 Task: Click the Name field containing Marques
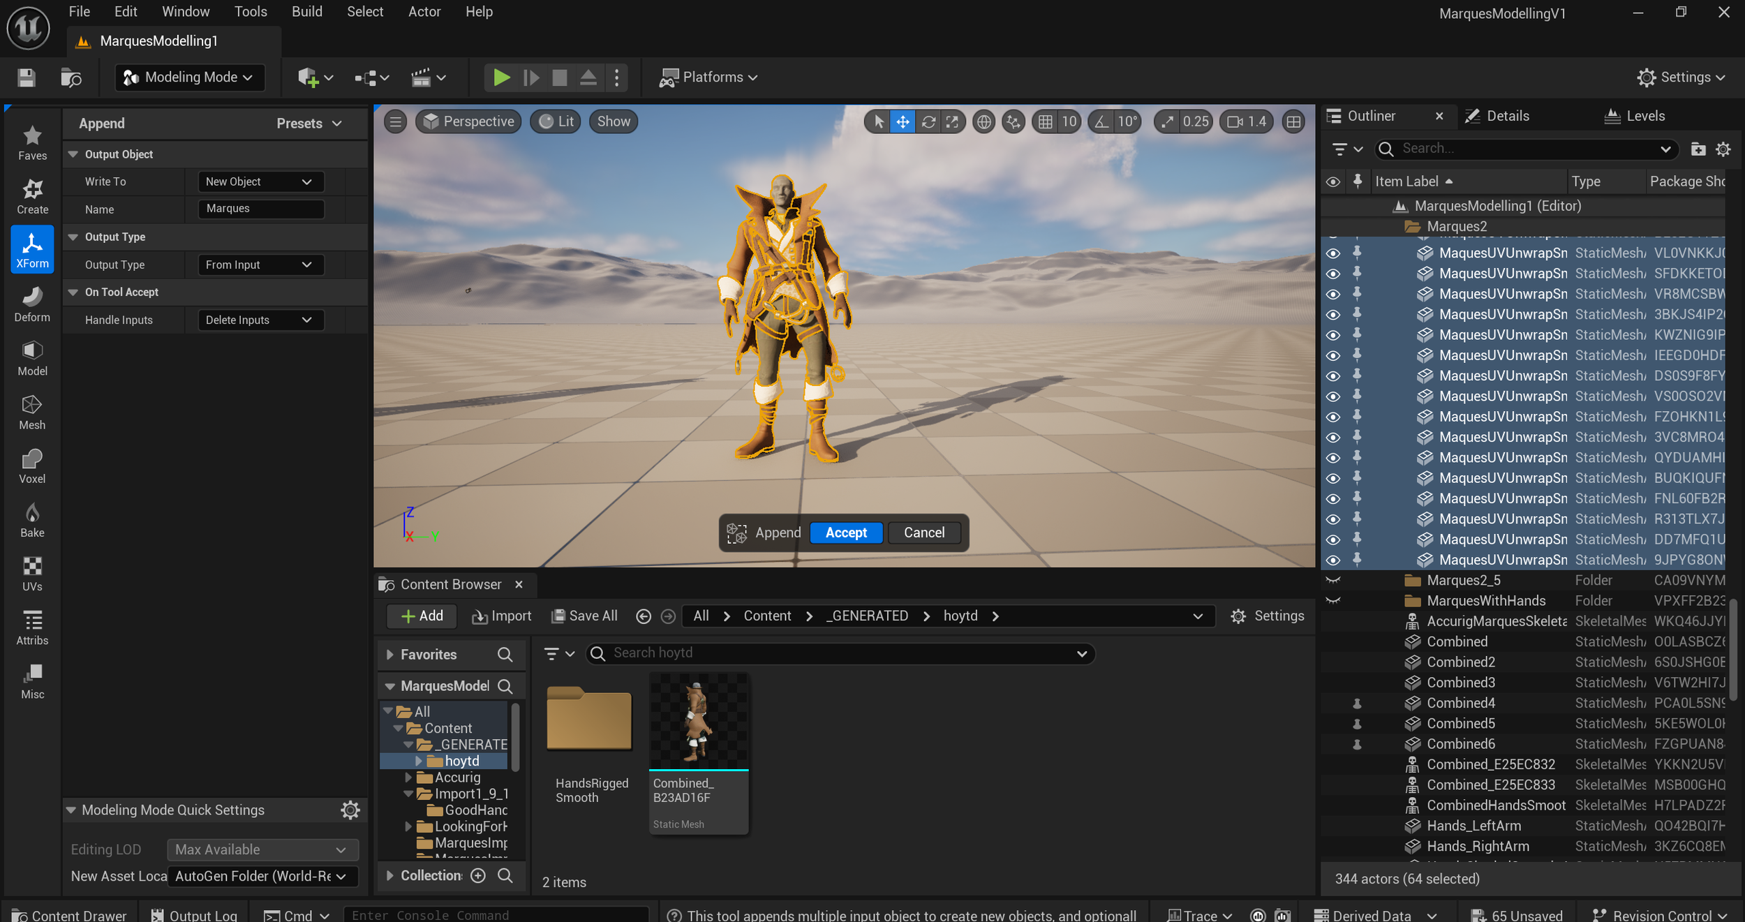(x=260, y=209)
